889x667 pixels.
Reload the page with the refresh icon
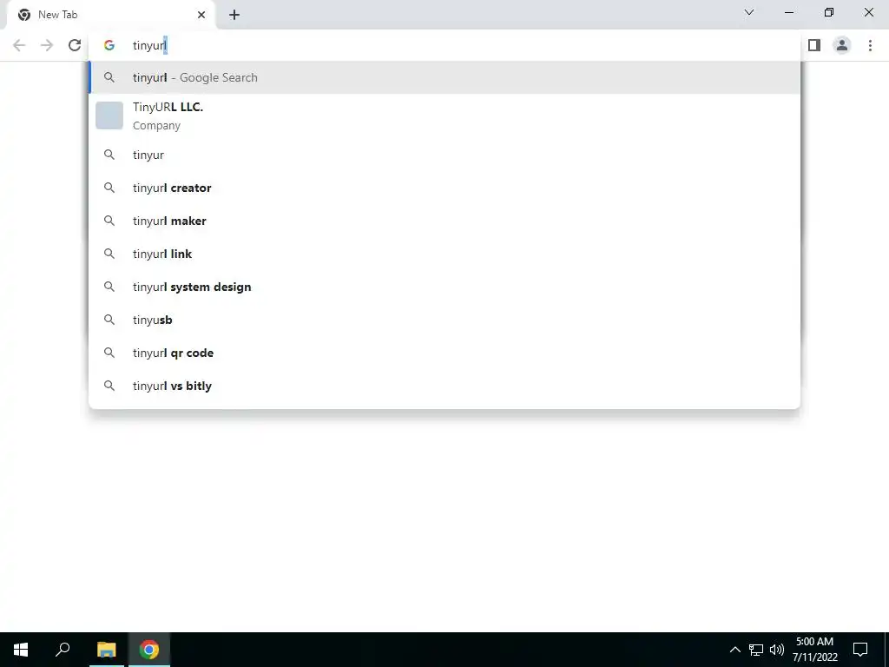tap(75, 45)
